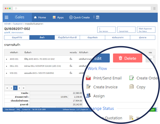The width and height of the screenshot is (160, 124).
Task: Click the Print/Send Email envelope icon
Action: pos(88,78)
